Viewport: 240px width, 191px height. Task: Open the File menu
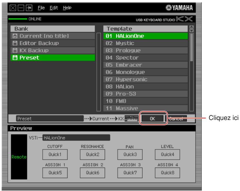click(x=41, y=8)
